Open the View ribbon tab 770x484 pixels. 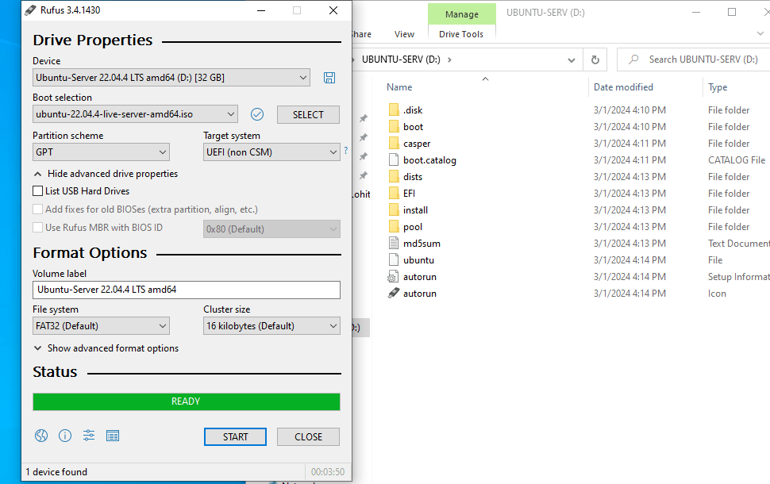click(404, 34)
